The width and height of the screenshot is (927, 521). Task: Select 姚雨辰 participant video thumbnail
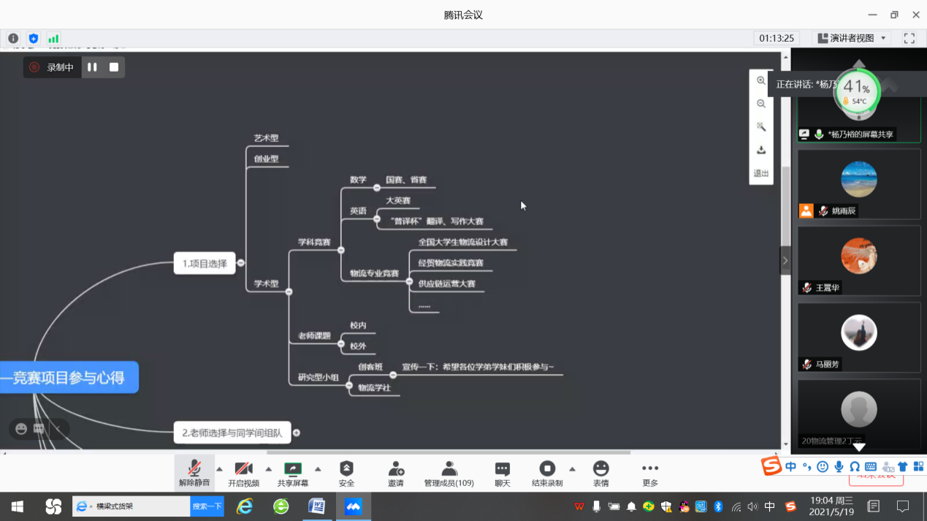coord(858,183)
